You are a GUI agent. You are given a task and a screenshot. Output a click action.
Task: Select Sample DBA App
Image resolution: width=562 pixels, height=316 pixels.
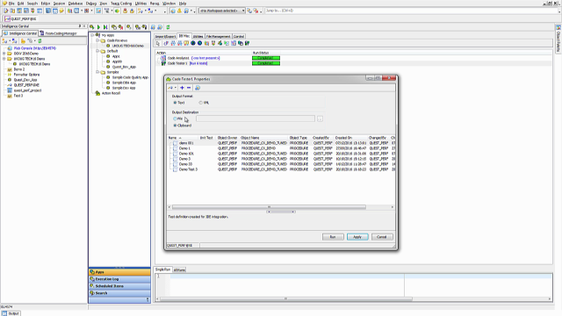[x=124, y=83]
